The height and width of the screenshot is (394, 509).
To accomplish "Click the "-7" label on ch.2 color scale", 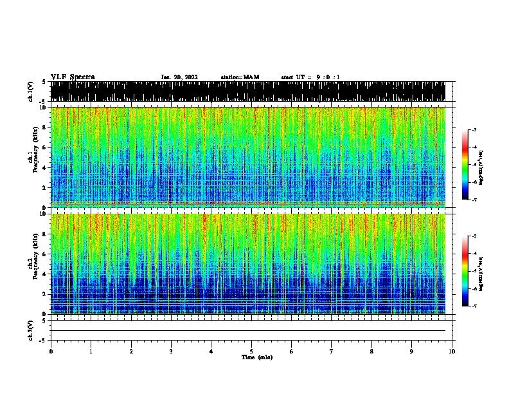I will pos(474,306).
